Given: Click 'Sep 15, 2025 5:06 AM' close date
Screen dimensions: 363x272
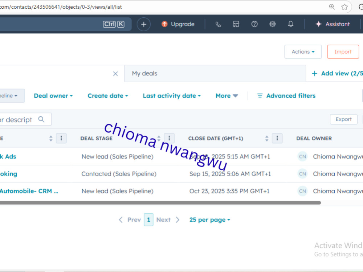Looking at the screenshot, I should (x=230, y=174).
